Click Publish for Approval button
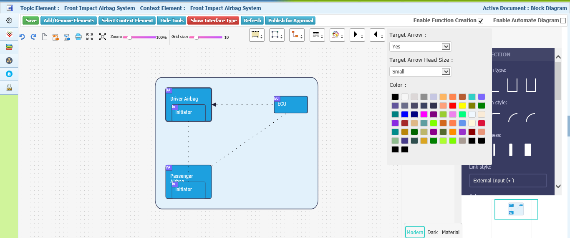 (x=290, y=20)
